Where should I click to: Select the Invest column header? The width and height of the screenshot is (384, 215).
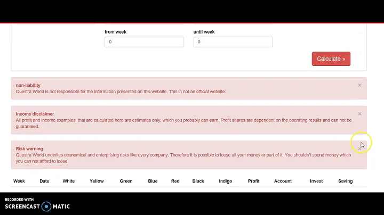tap(316, 181)
